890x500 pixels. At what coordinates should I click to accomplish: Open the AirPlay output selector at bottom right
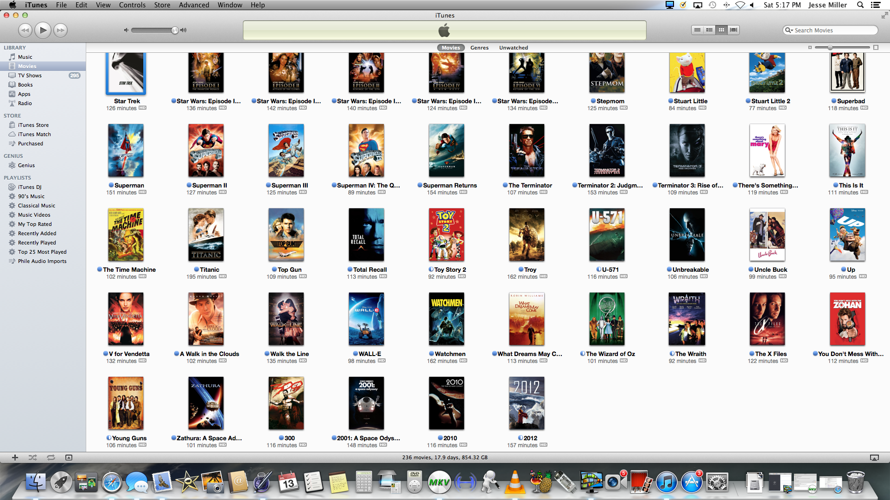[874, 457]
